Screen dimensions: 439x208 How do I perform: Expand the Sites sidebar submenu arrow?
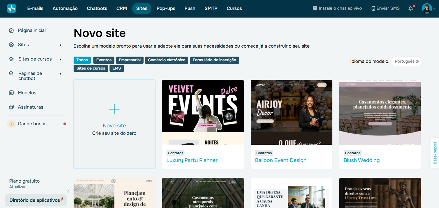pos(61,45)
